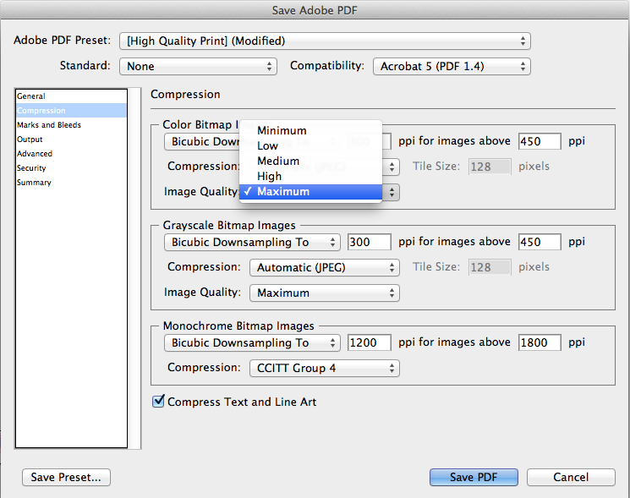This screenshot has height=498, width=630.
Task: Select Minimum image quality option
Action: (x=282, y=131)
